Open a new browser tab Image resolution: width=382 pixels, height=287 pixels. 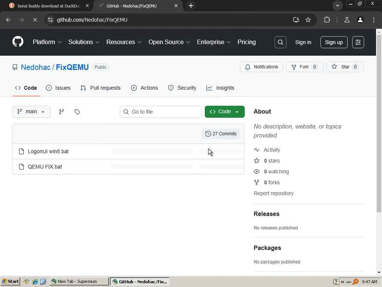191,6
